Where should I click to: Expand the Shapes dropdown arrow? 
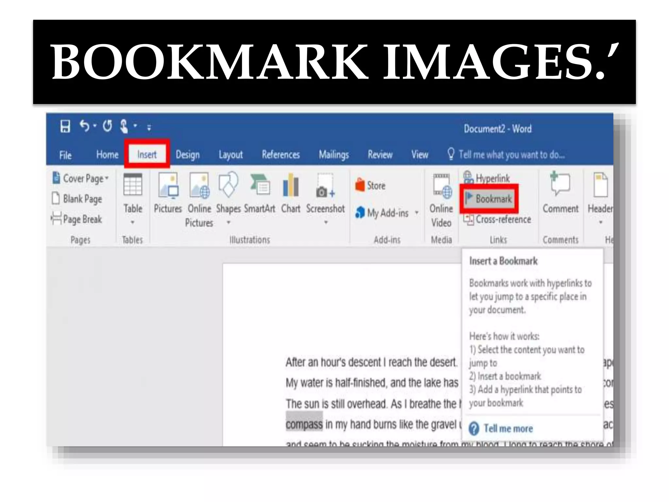coord(229,222)
